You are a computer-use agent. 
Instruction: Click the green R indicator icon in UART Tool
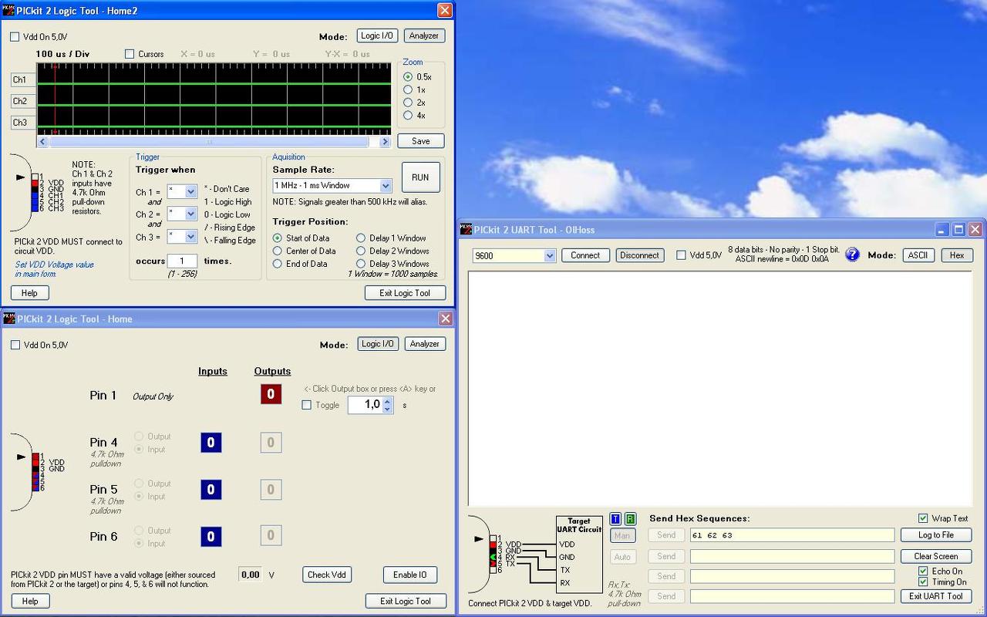click(x=630, y=519)
